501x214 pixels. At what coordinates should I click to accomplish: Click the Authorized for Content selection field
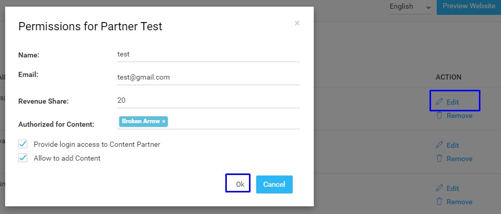208,122
